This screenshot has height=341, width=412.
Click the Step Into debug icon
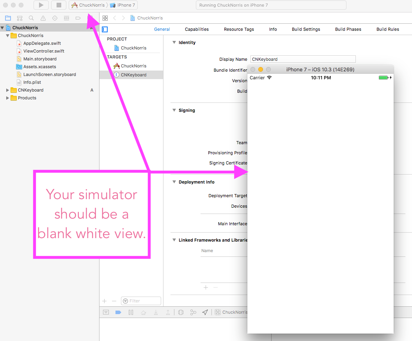click(x=156, y=313)
